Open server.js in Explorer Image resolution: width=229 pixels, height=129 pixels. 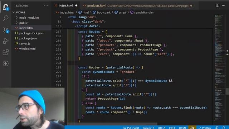tap(25, 44)
